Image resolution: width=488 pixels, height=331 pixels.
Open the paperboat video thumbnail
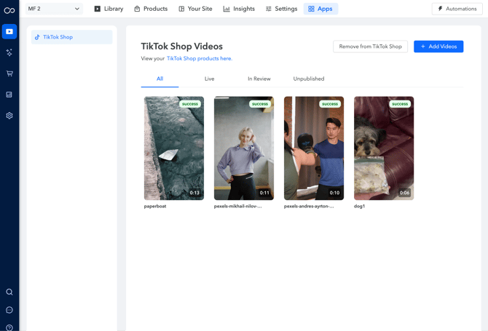click(174, 148)
